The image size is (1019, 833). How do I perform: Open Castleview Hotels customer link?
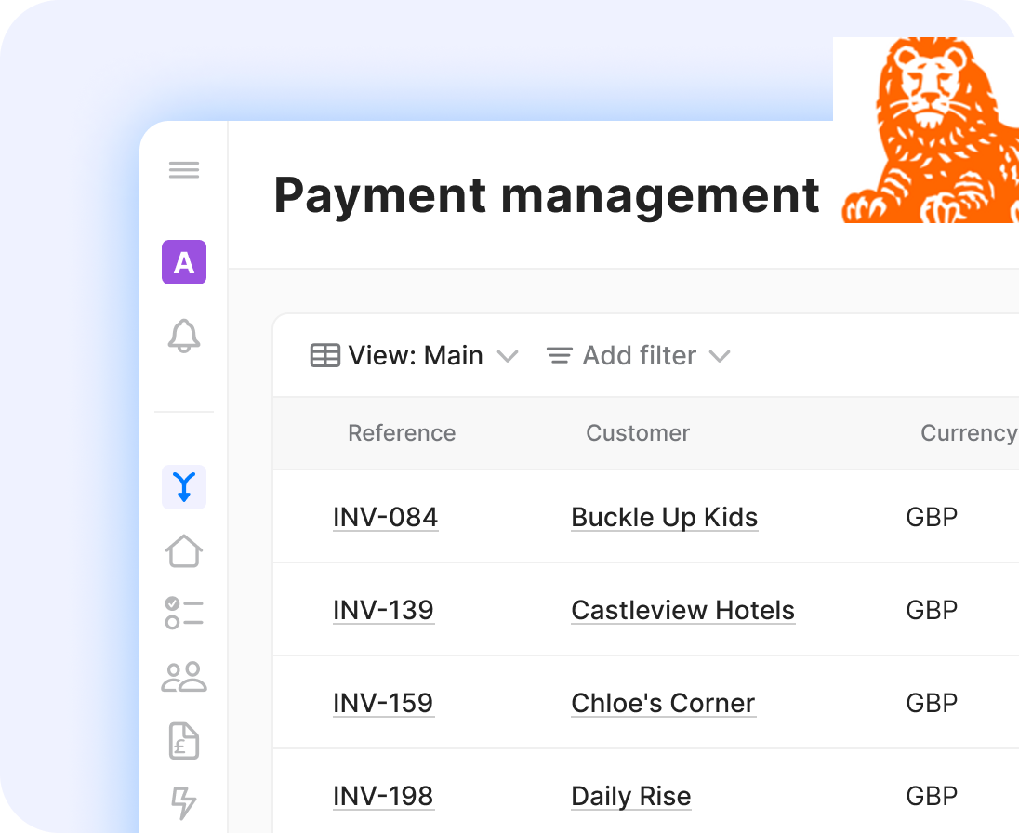coord(682,611)
